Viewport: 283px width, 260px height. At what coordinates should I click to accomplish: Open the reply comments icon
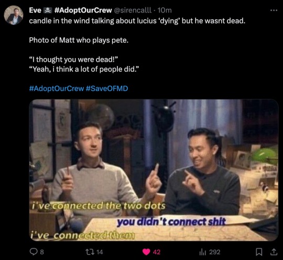[x=33, y=252]
